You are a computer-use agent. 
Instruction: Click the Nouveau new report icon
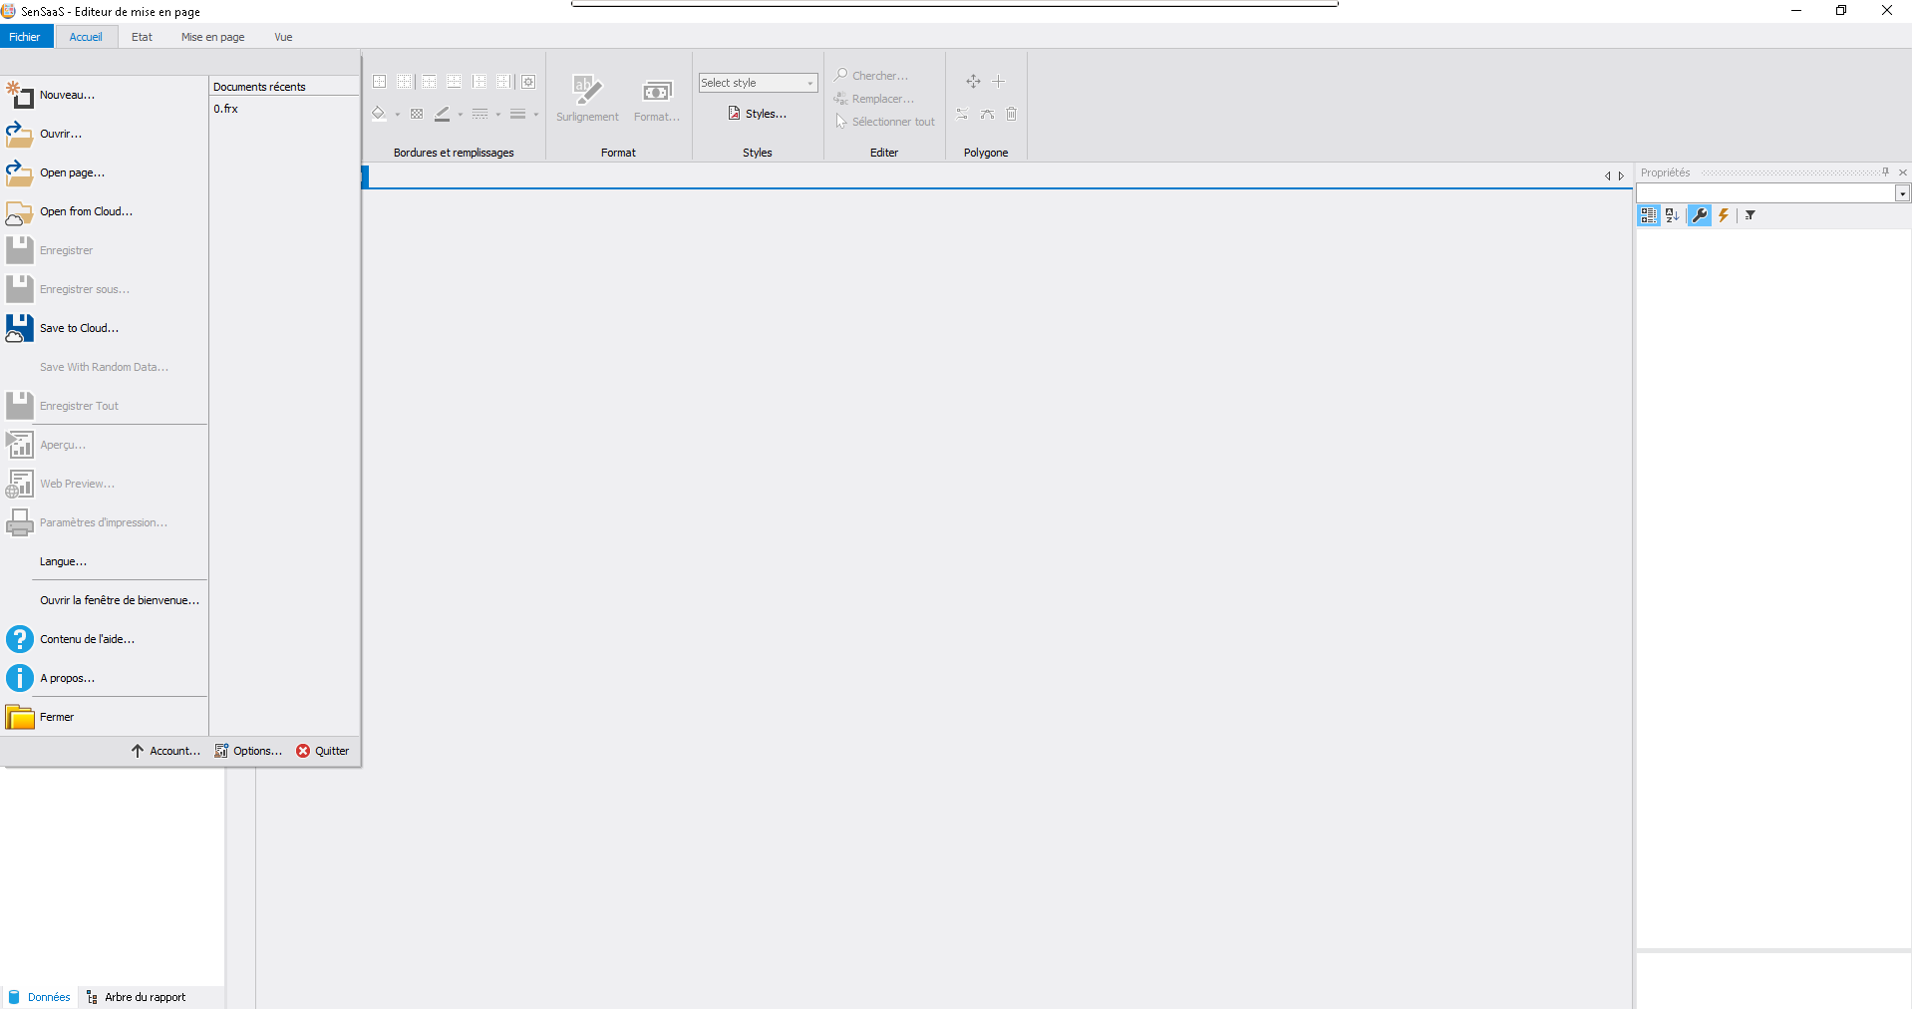click(x=19, y=95)
